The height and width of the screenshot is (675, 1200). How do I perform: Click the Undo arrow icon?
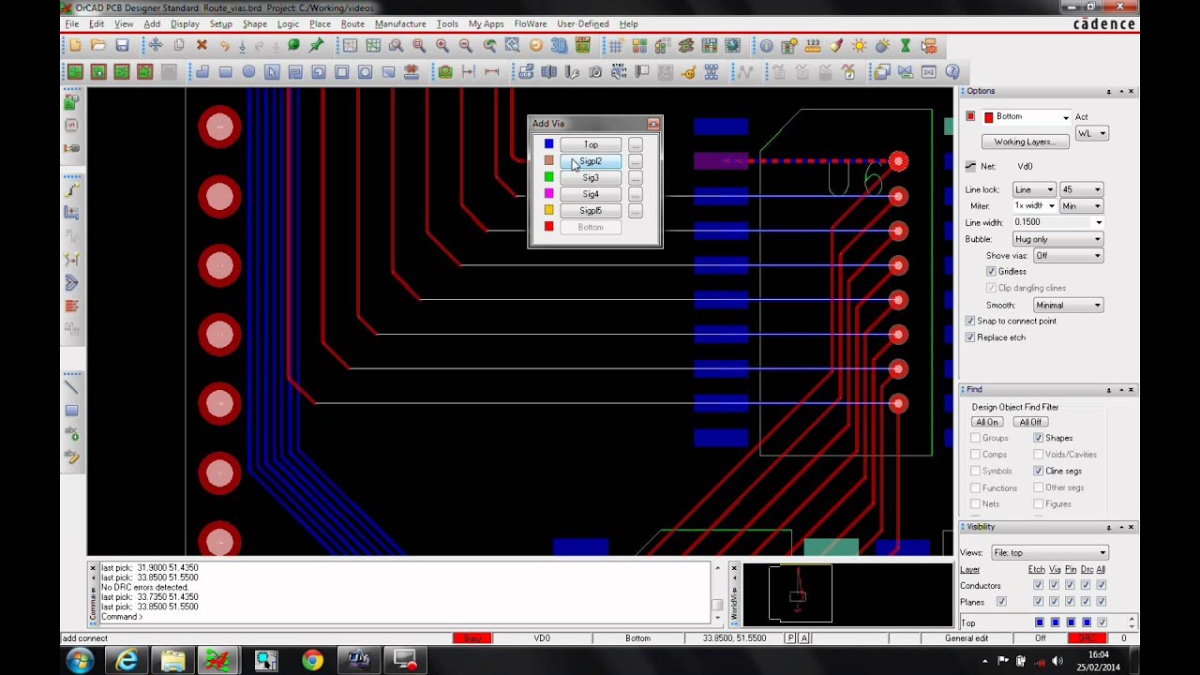point(224,45)
